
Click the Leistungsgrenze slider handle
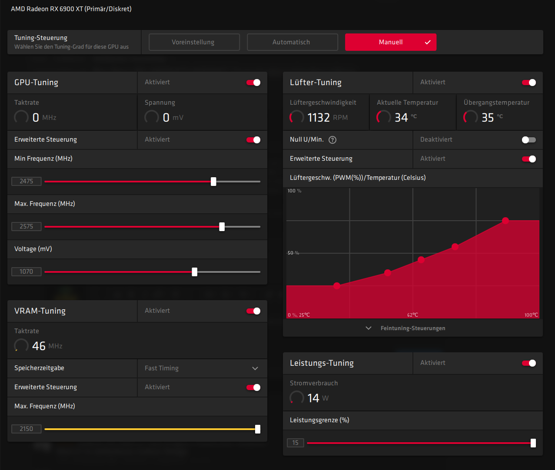tap(533, 443)
